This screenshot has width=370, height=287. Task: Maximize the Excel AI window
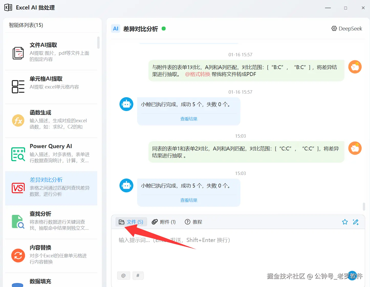(345, 8)
